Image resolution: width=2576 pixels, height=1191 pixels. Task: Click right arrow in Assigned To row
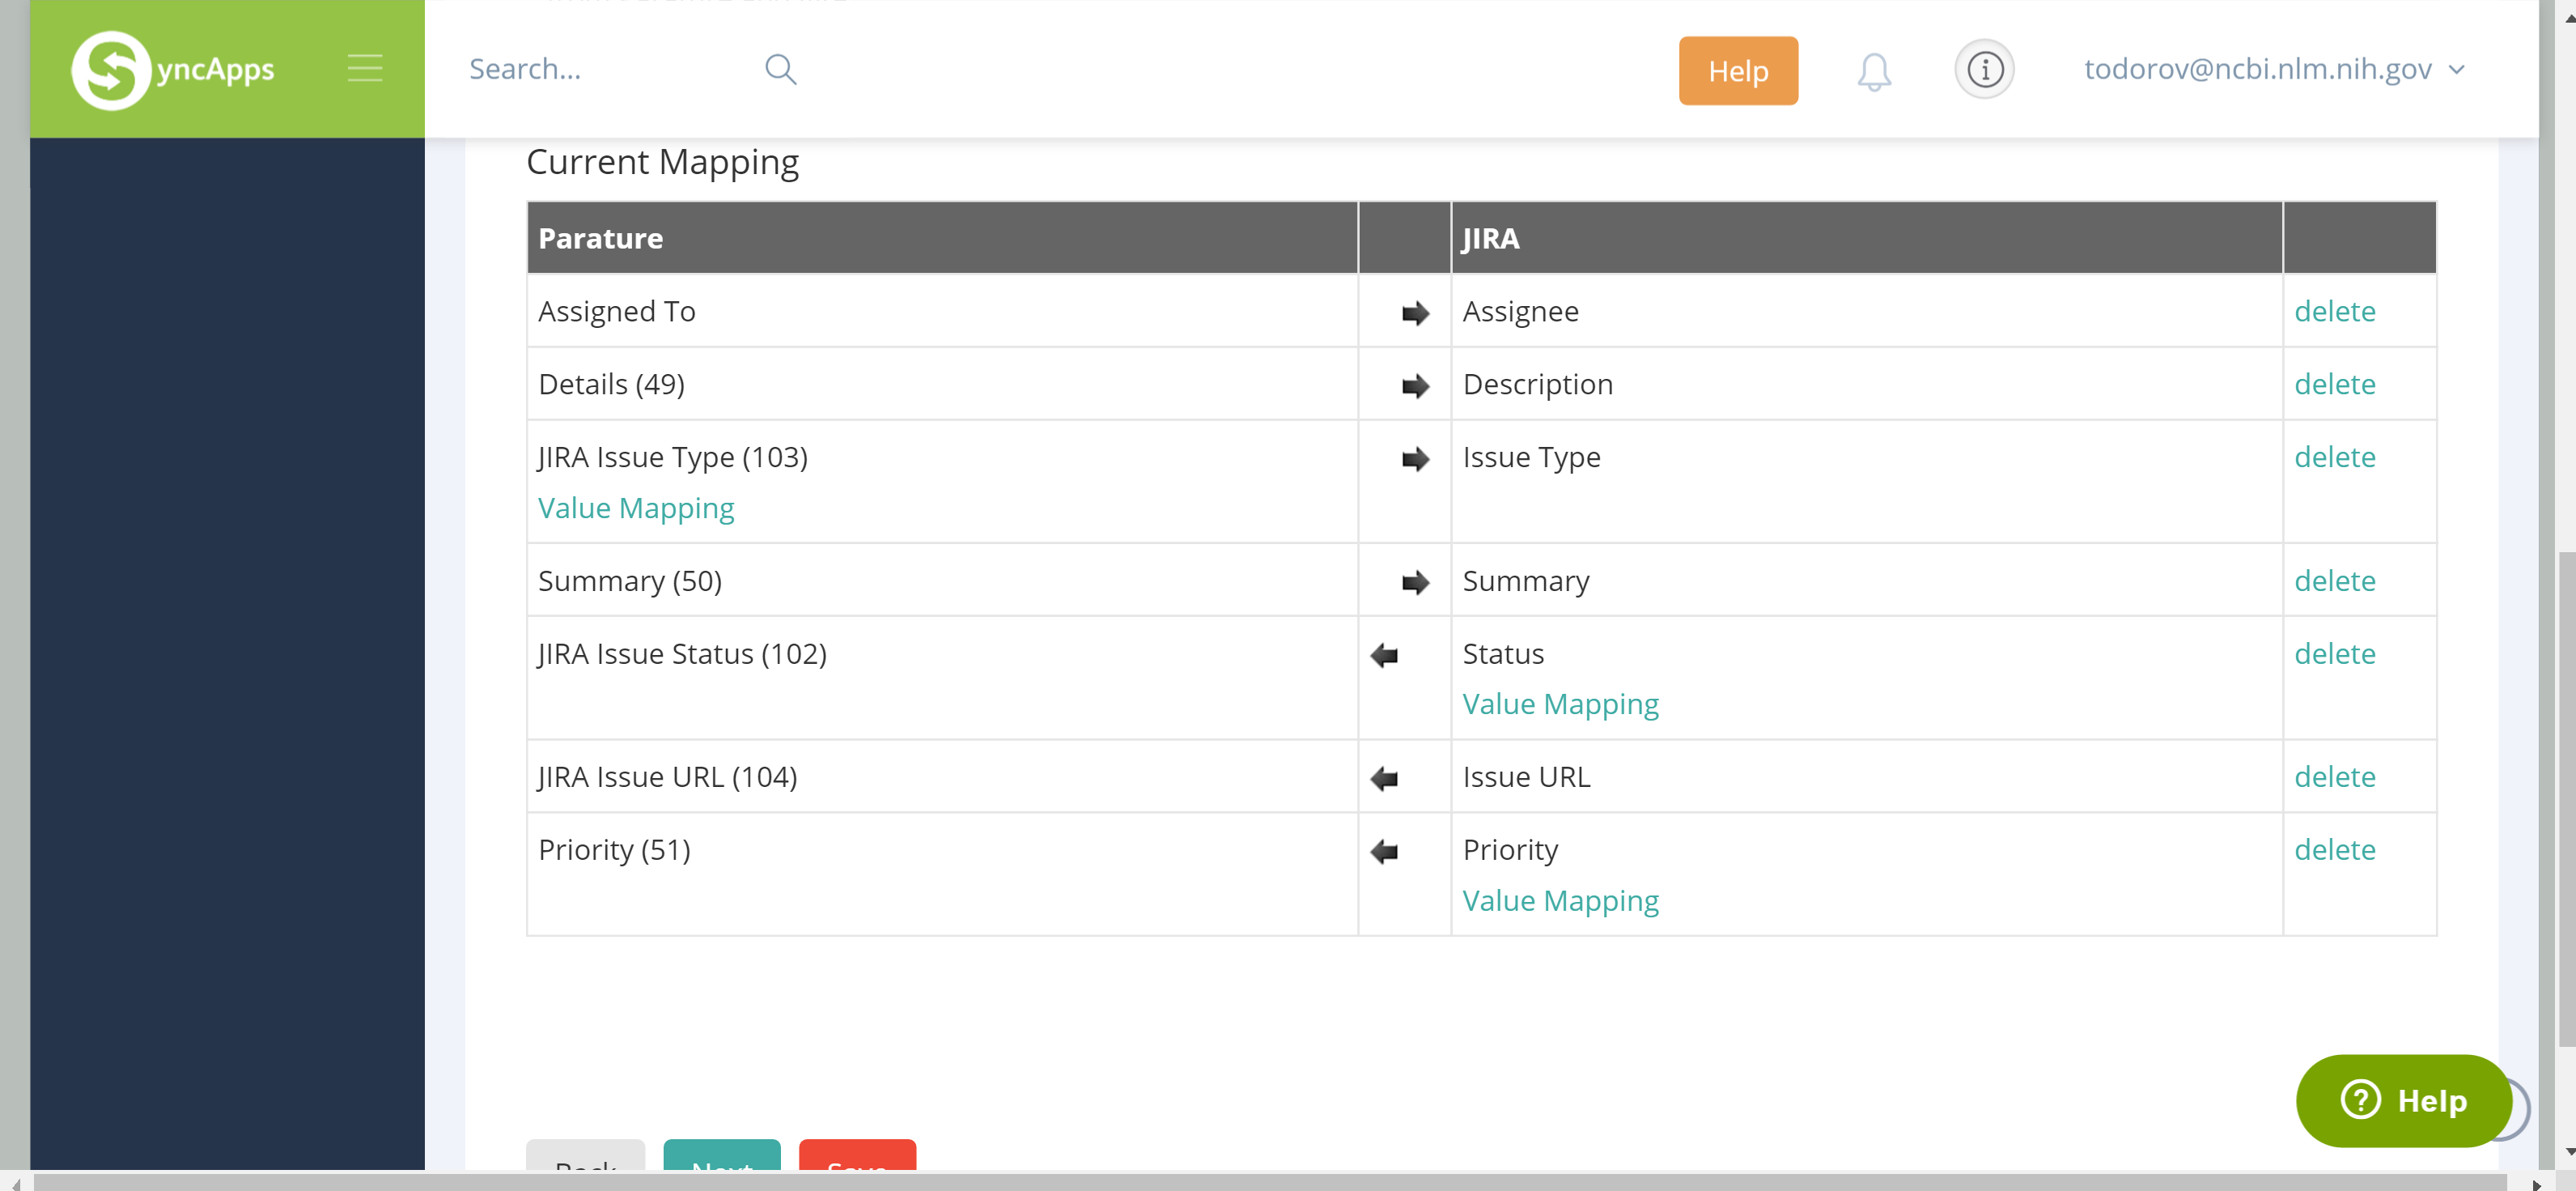(1415, 313)
